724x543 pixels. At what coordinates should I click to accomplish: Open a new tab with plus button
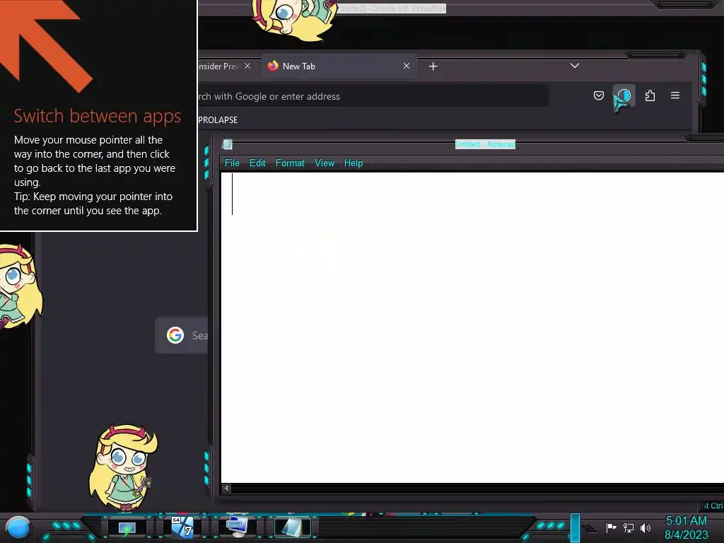433,66
